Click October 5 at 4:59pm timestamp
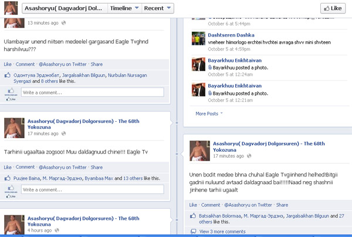Screen dimensions: 352x237 click(229, 49)
